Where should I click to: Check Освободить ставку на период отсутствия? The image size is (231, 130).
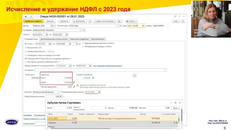coord(26,55)
